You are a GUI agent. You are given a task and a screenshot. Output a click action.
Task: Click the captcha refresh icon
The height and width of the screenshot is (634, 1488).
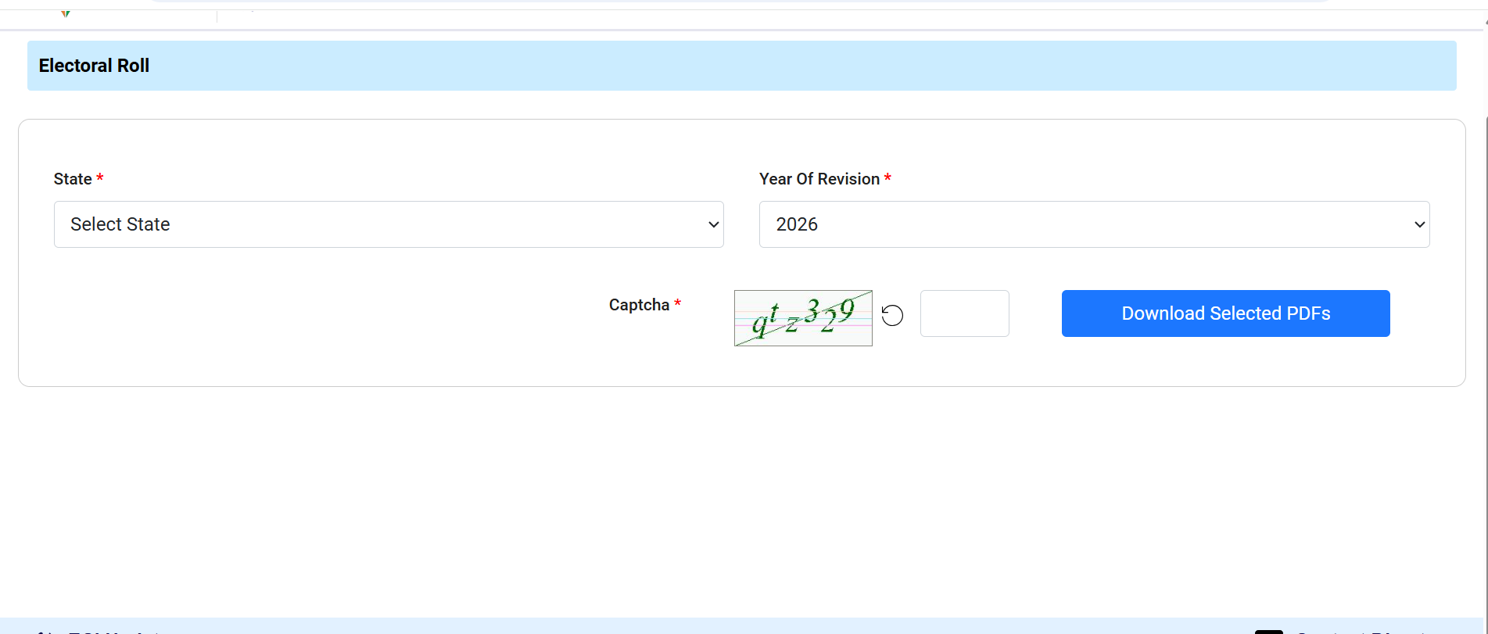point(892,315)
